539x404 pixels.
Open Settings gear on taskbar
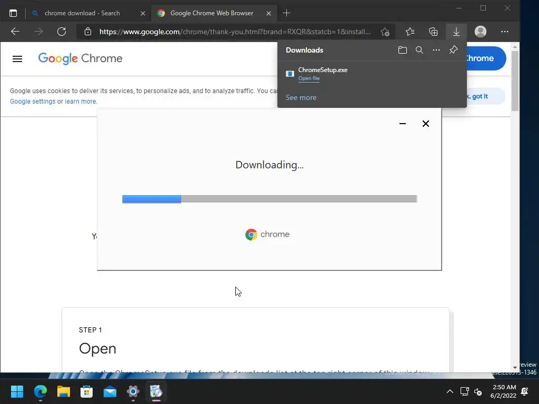pyautogui.click(x=133, y=391)
